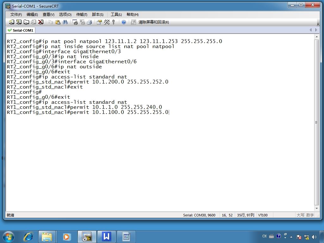The image size is (324, 243).
Task: Open Windows Media Player taskbar icon
Action: (x=66, y=237)
